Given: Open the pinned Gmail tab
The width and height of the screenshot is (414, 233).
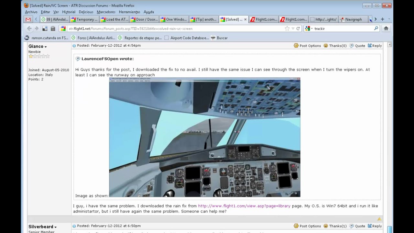Looking at the screenshot, I should coord(28,19).
